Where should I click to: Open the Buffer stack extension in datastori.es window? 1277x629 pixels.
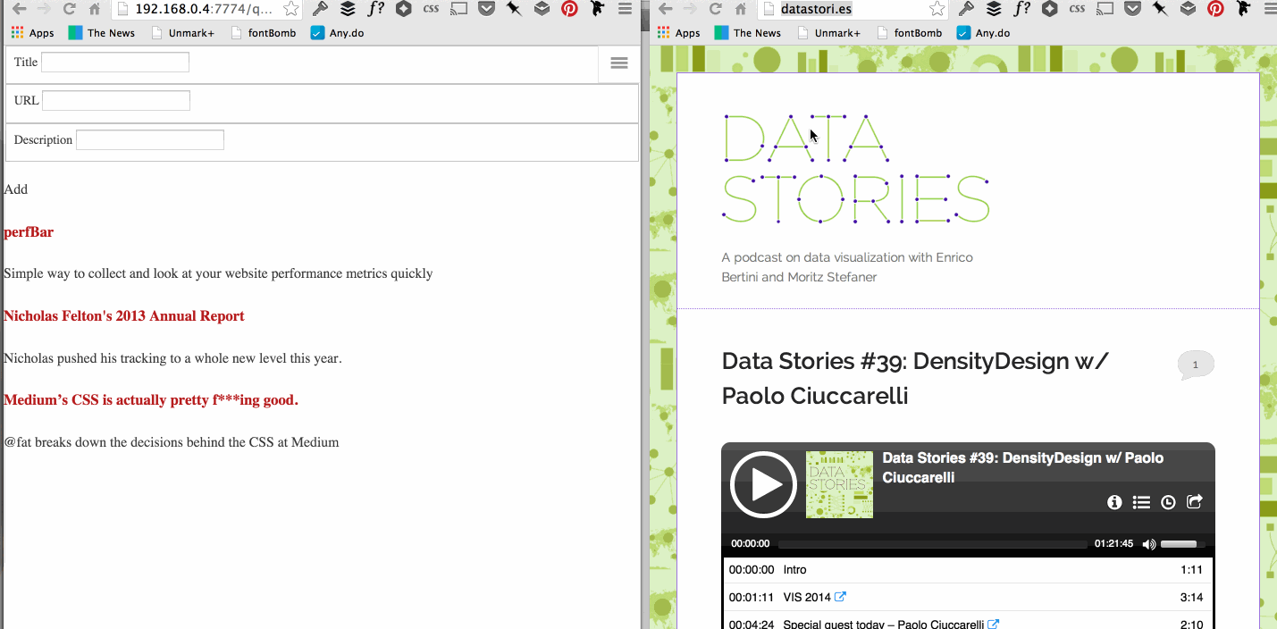tap(993, 9)
